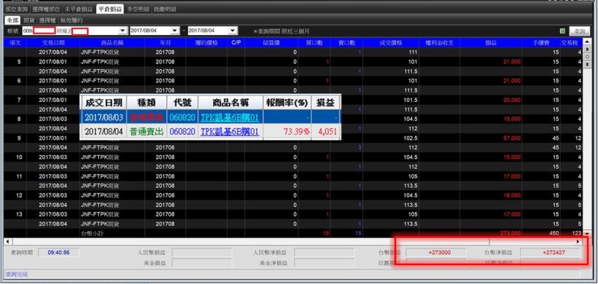Open the end date dropdown arrow
Image resolution: width=598 pixels, height=284 pixels.
point(233,31)
